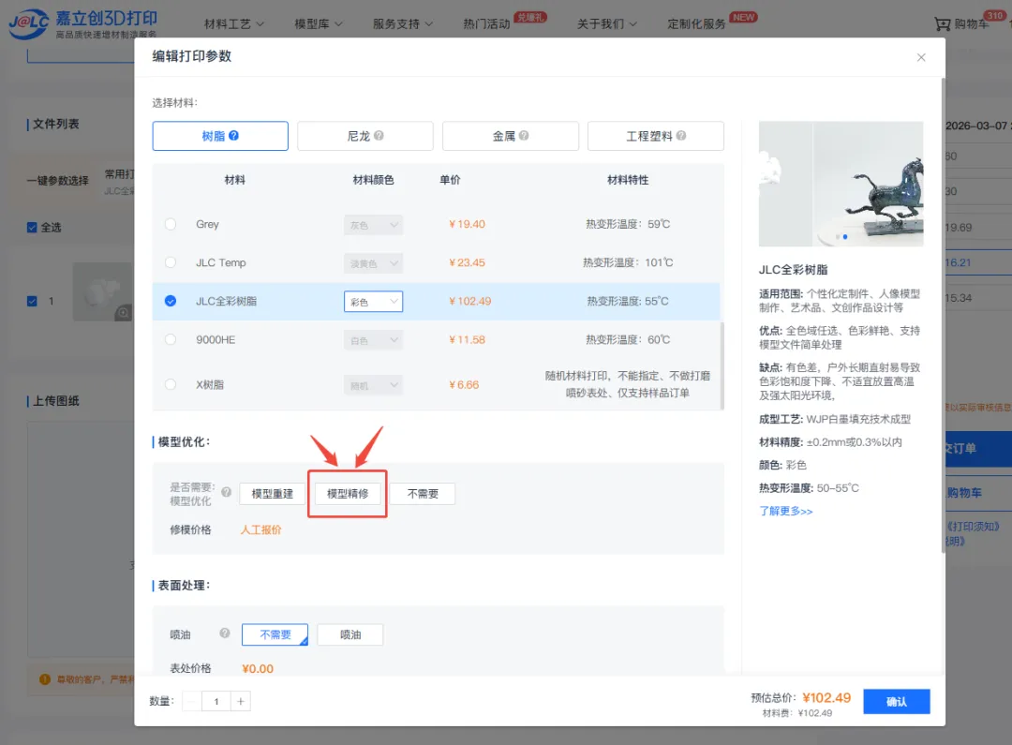
Task: Click the help icon beside 金属 material
Action: coord(524,136)
